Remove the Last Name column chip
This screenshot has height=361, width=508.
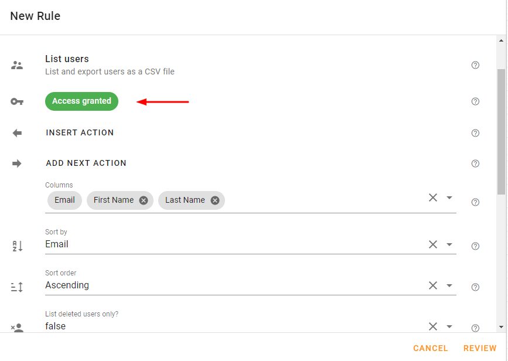pyautogui.click(x=215, y=200)
